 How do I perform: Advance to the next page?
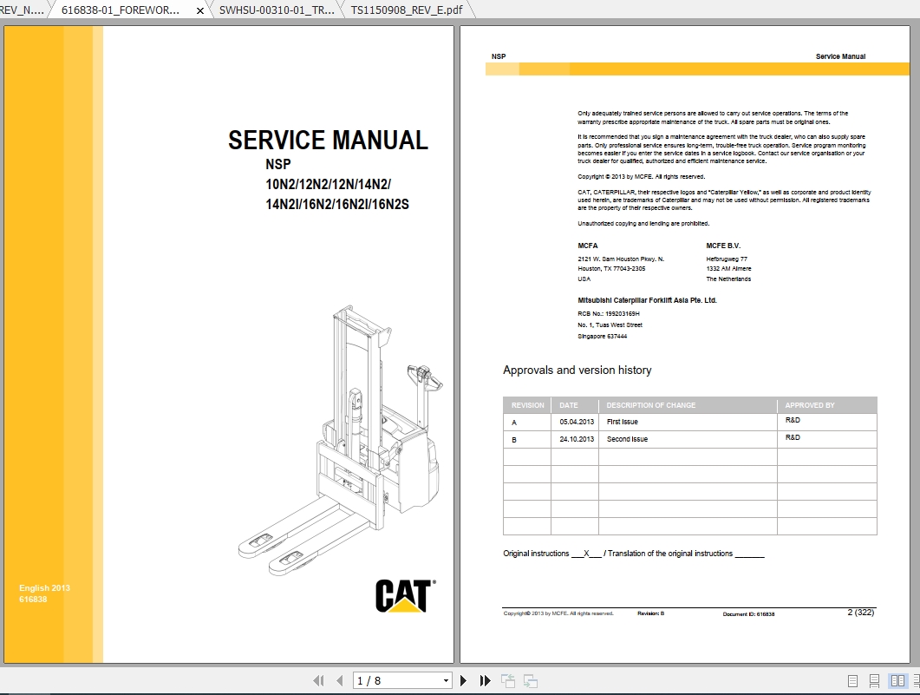point(465,680)
